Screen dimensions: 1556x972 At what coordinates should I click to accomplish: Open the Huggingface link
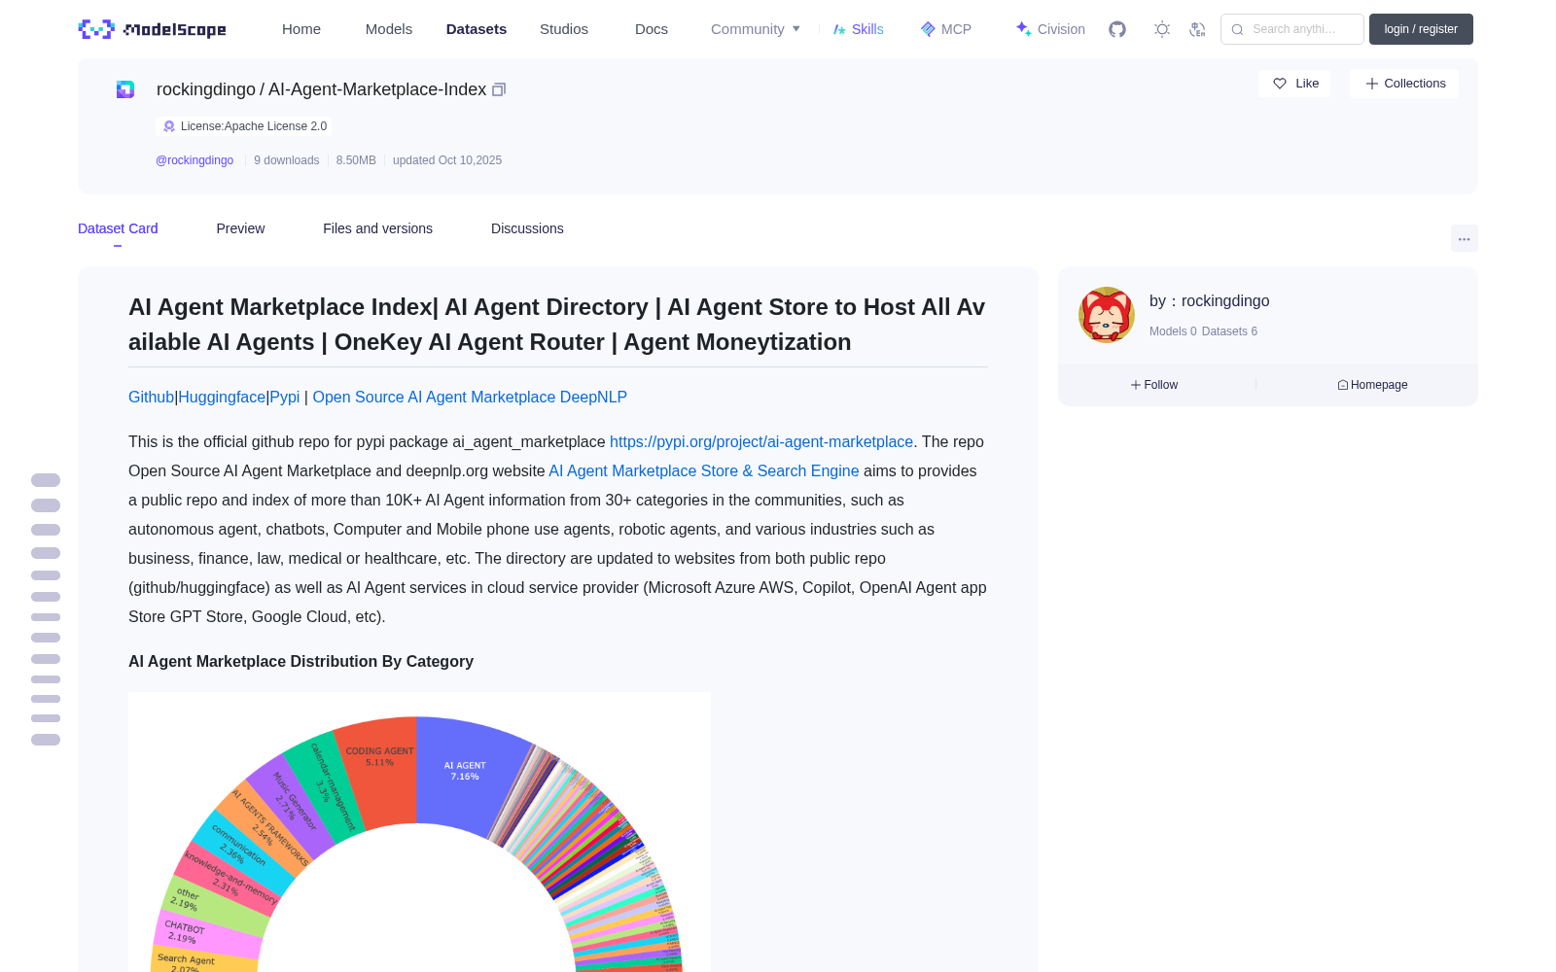[222, 397]
